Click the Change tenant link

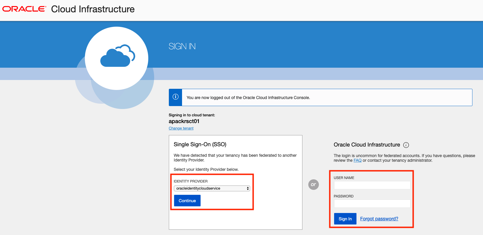tap(181, 128)
